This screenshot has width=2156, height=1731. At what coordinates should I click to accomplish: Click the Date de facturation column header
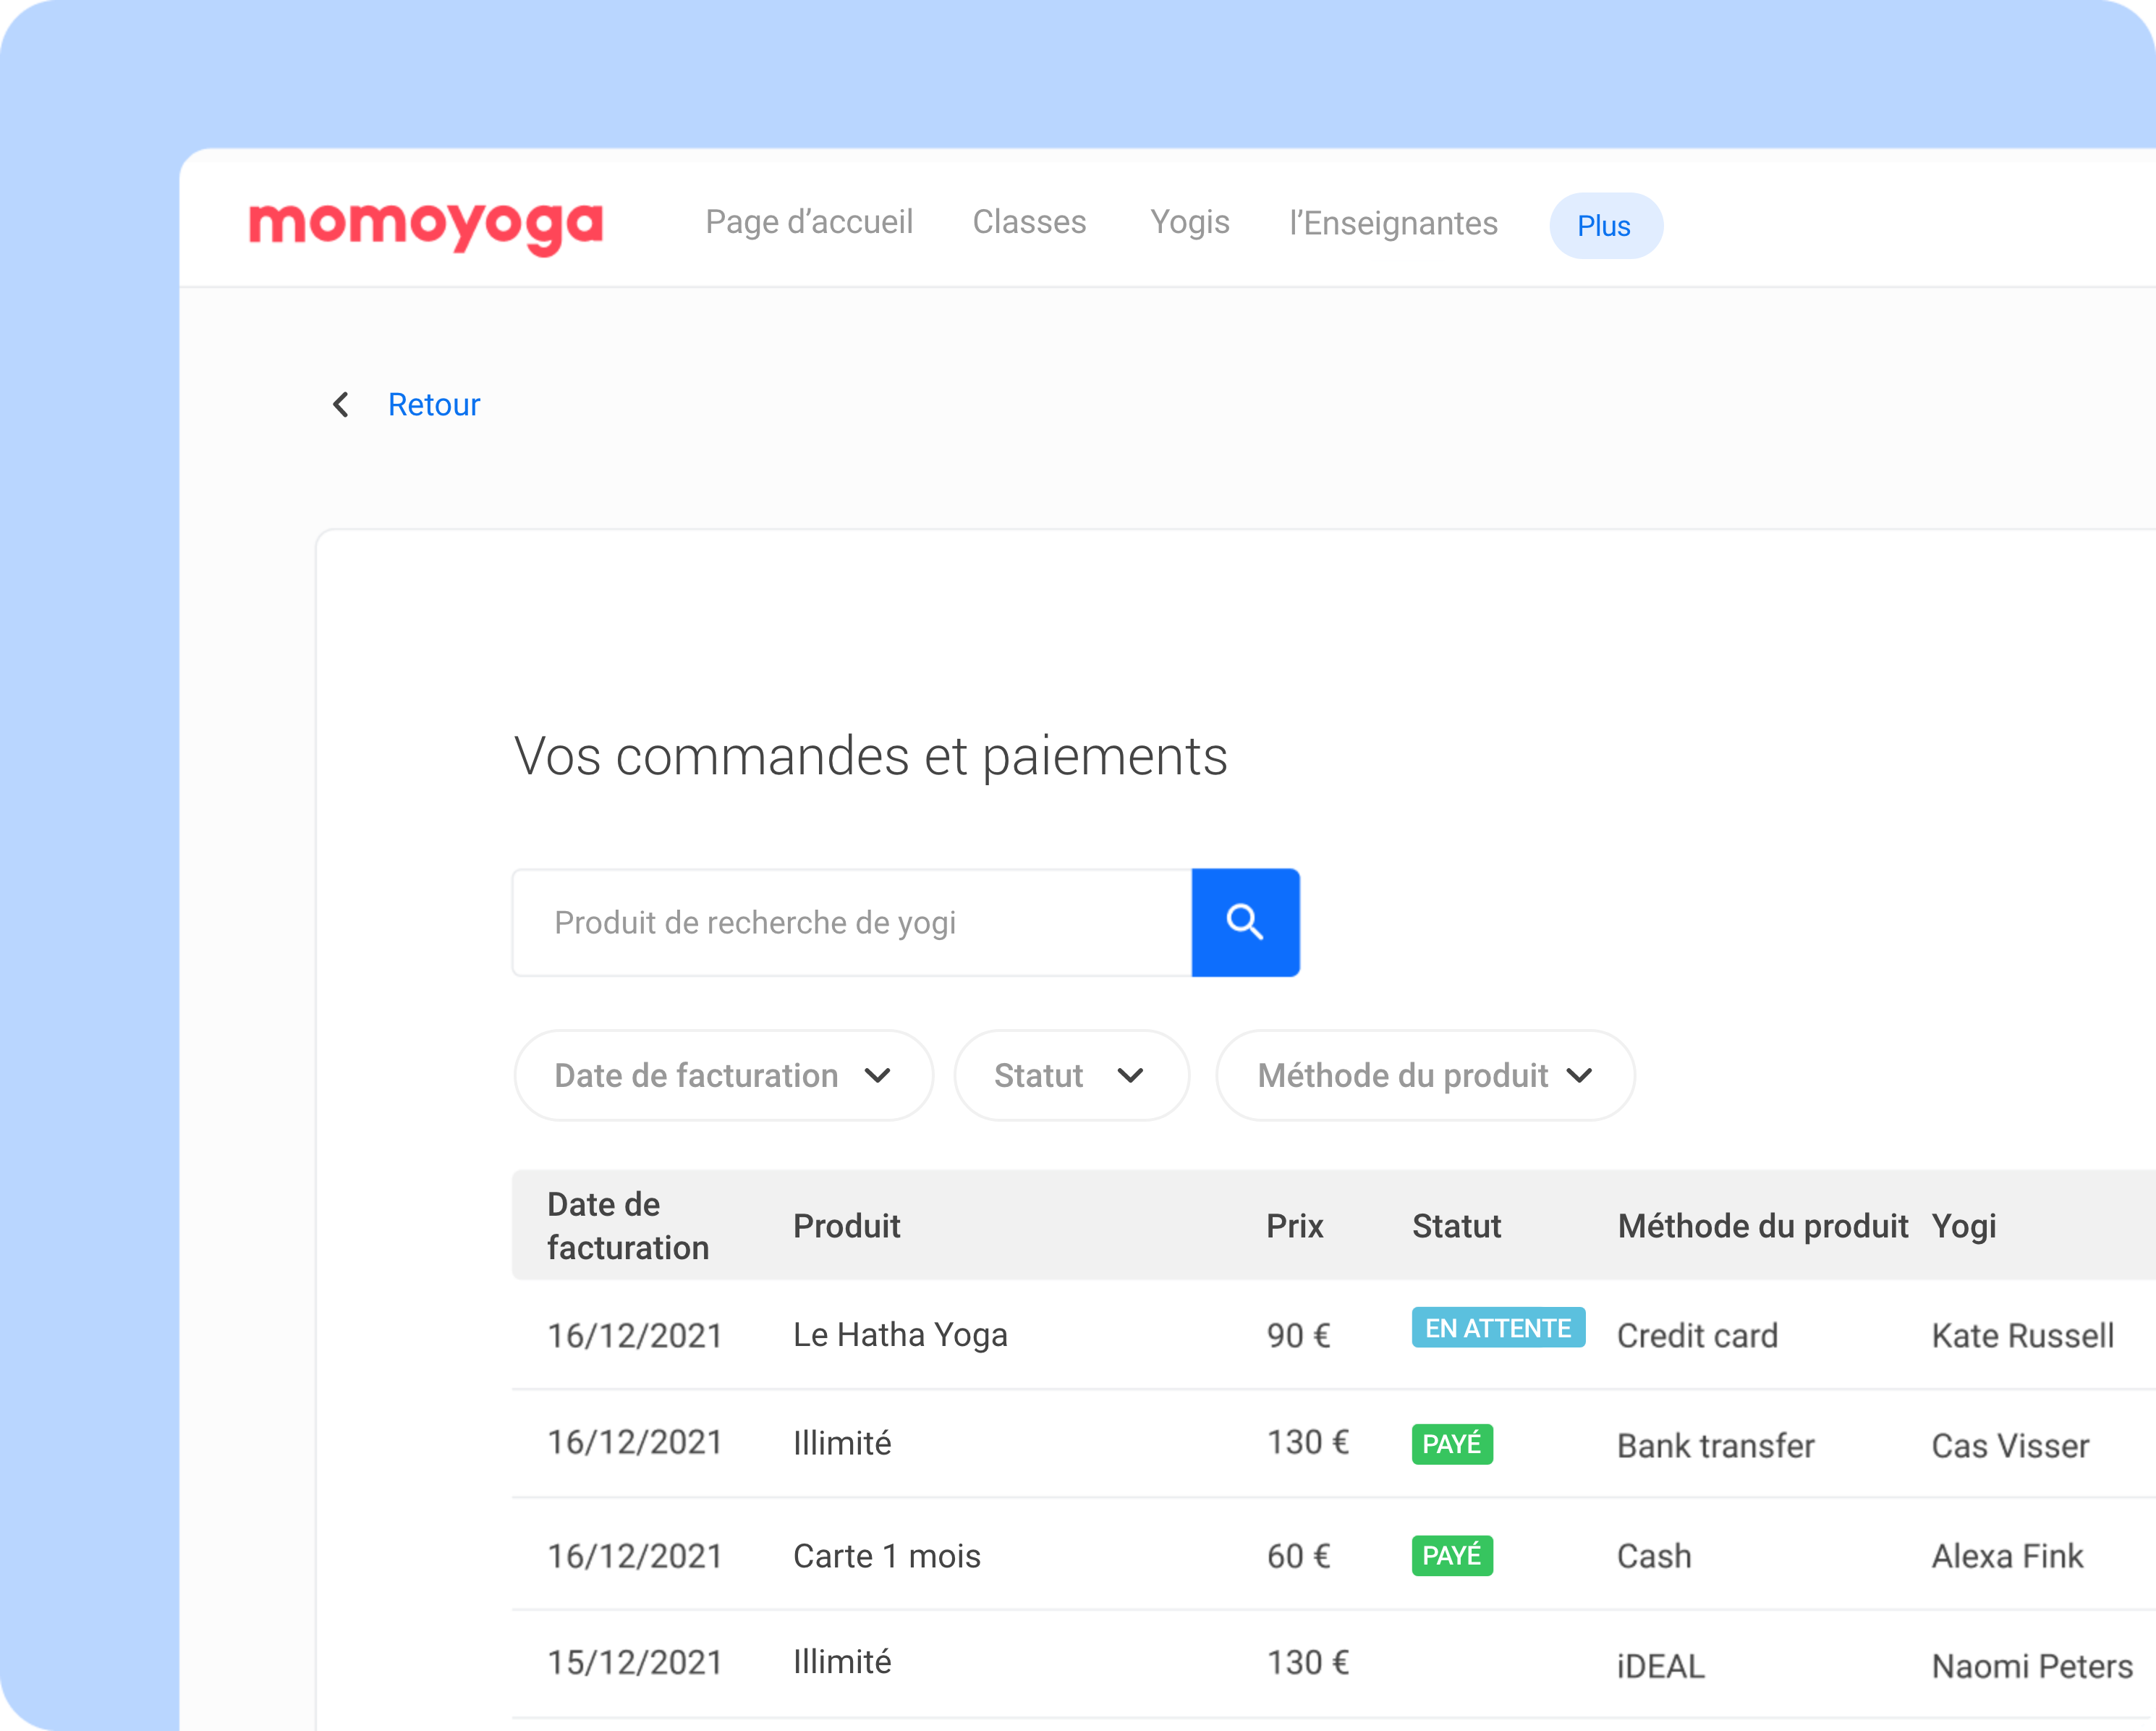coord(627,1226)
